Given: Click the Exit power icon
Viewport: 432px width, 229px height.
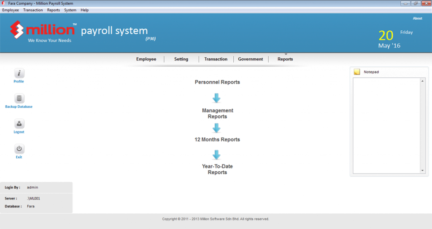Looking at the screenshot, I should pyautogui.click(x=19, y=149).
